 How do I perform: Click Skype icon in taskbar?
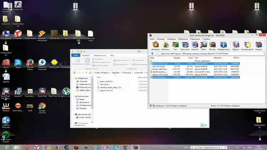[116, 147]
